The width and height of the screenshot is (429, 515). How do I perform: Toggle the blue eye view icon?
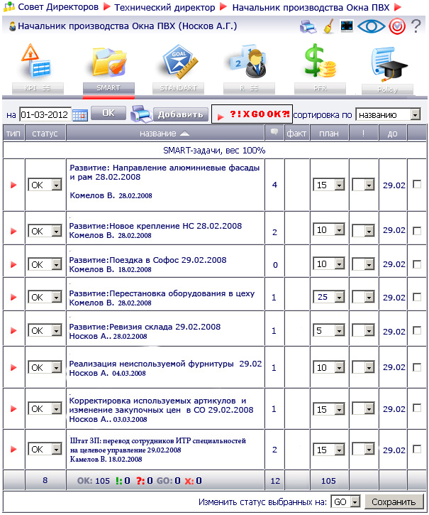(372, 26)
